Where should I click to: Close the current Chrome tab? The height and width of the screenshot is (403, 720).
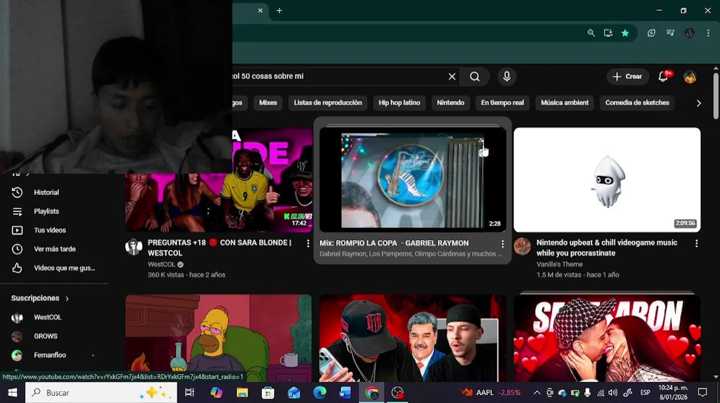coord(260,11)
